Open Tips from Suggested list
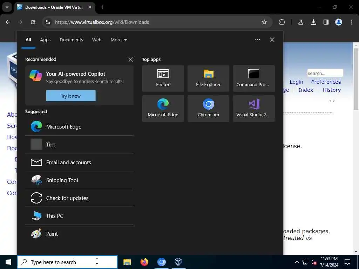Screen dimensions: 359x269 click(x=80, y=144)
